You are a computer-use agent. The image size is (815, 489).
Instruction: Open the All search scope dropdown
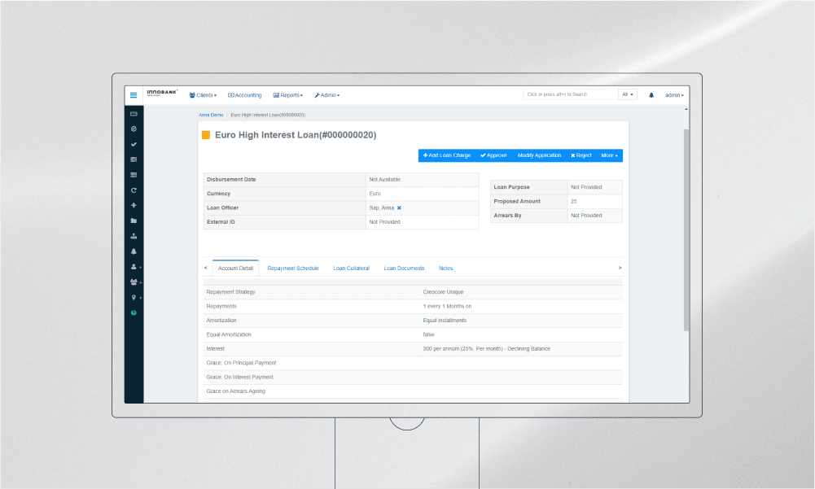pyautogui.click(x=627, y=94)
